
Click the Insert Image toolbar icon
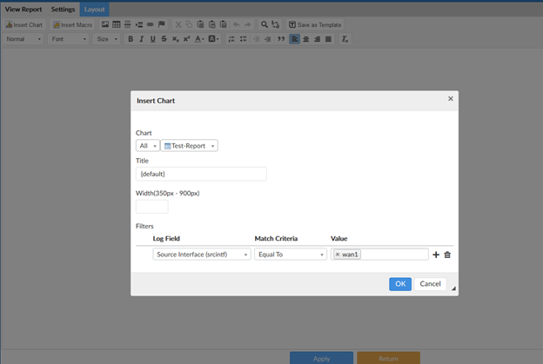tap(105, 25)
